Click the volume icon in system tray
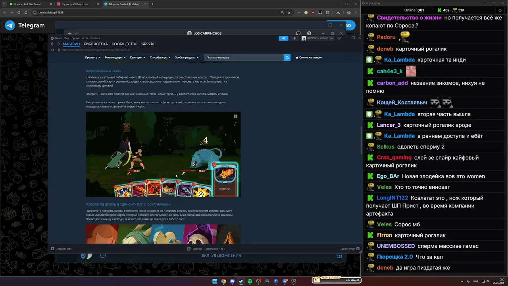 [487, 281]
